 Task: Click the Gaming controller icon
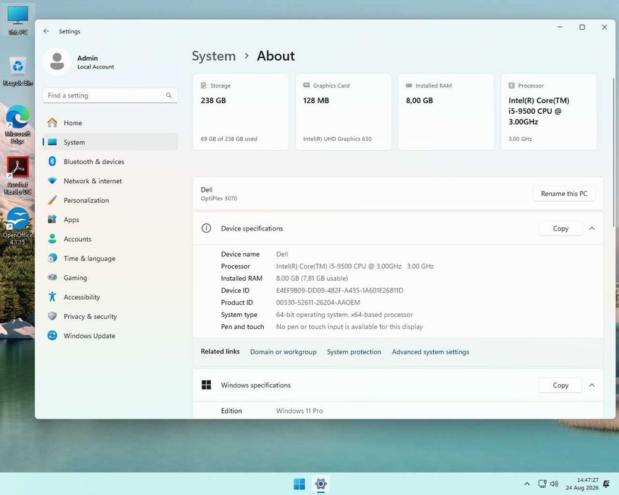[52, 277]
